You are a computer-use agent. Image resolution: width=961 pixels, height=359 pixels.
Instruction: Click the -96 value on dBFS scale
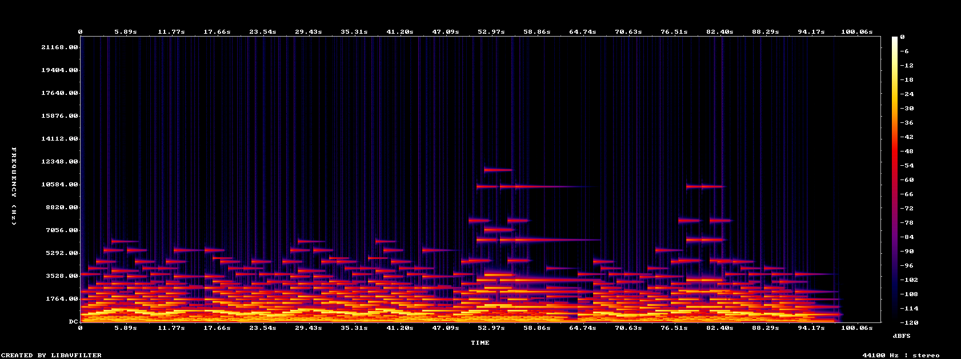pos(906,266)
